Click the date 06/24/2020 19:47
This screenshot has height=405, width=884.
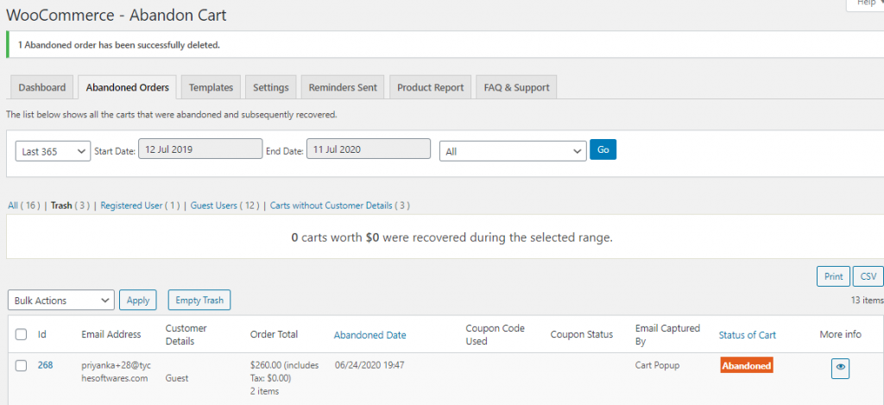(x=369, y=365)
